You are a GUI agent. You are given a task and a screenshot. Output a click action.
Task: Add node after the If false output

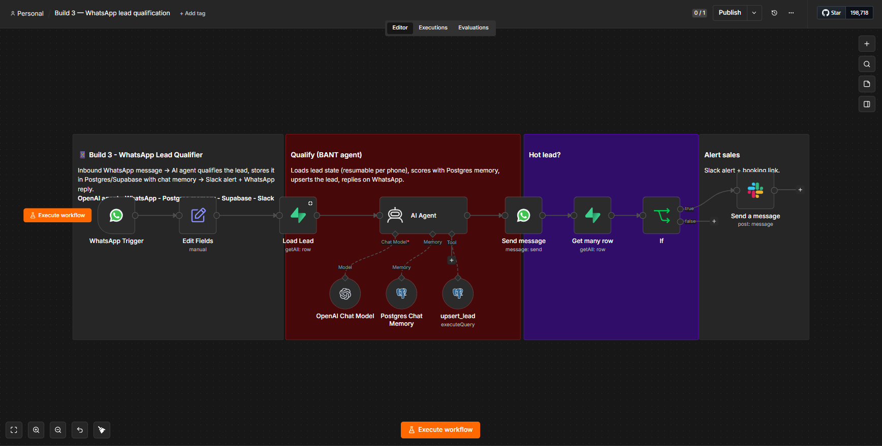coord(714,221)
